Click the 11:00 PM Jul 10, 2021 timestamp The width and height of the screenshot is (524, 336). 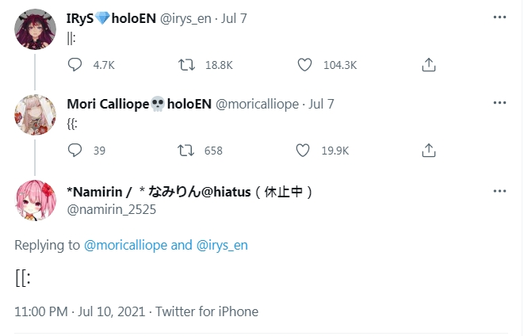pos(79,311)
